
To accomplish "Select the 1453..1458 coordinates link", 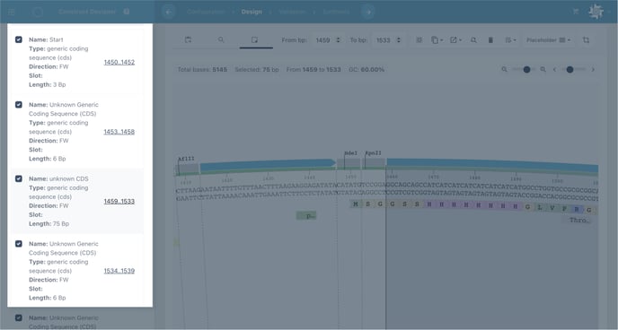I will [119, 132].
